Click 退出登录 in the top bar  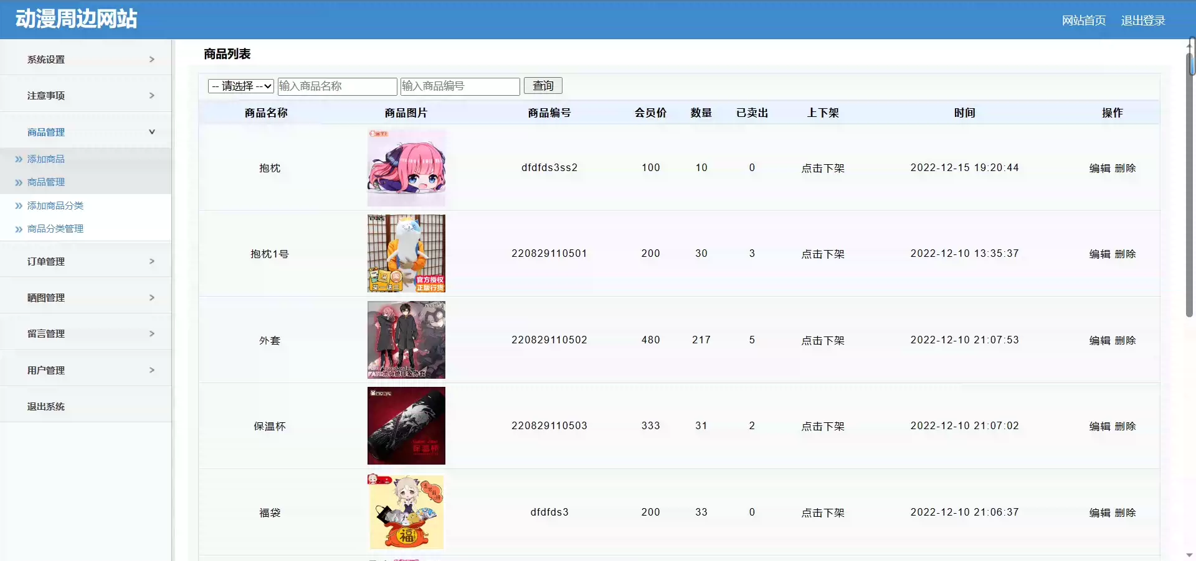tap(1142, 21)
